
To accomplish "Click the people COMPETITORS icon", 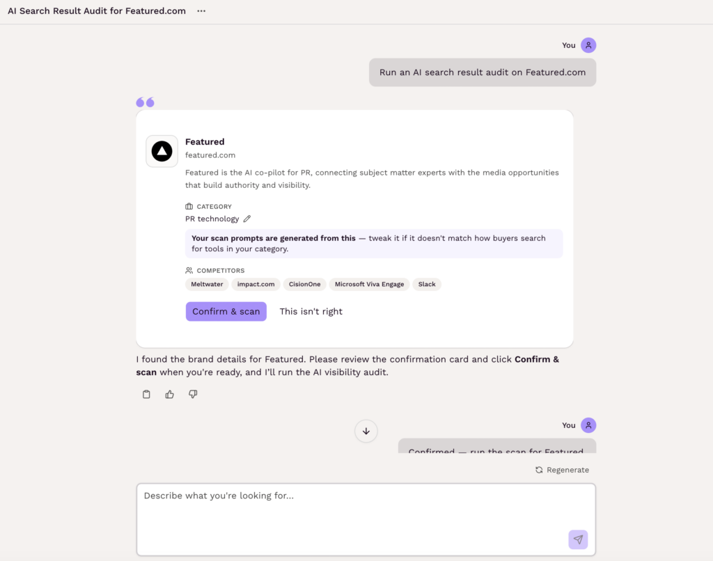I will pyautogui.click(x=189, y=271).
